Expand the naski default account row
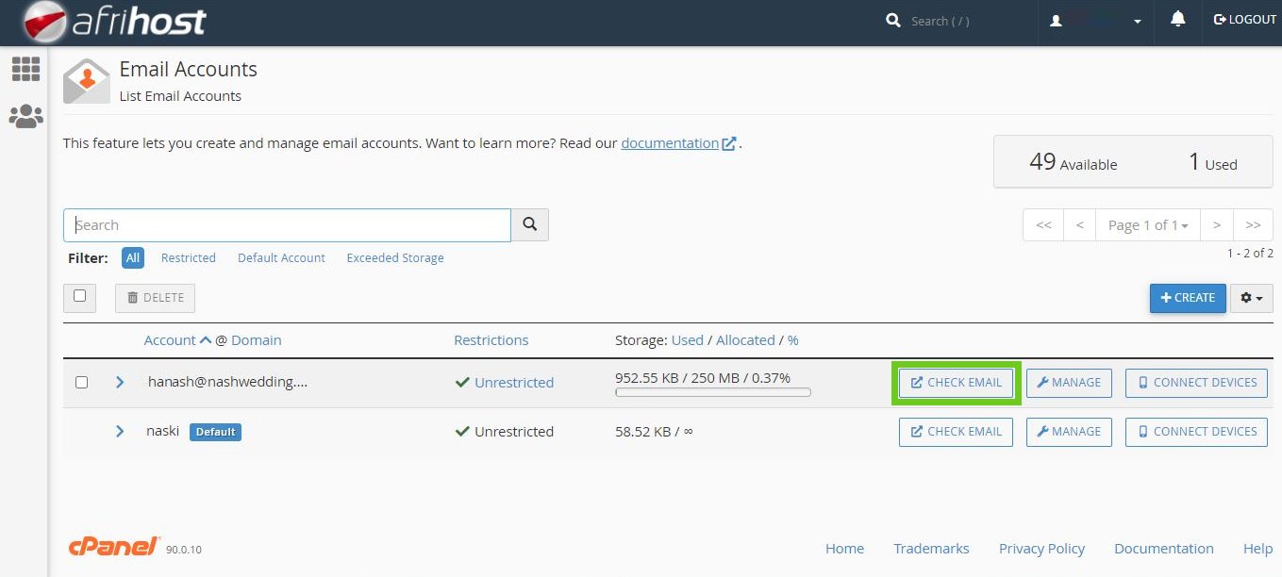Screen dimensions: 1282x577 click(x=120, y=432)
